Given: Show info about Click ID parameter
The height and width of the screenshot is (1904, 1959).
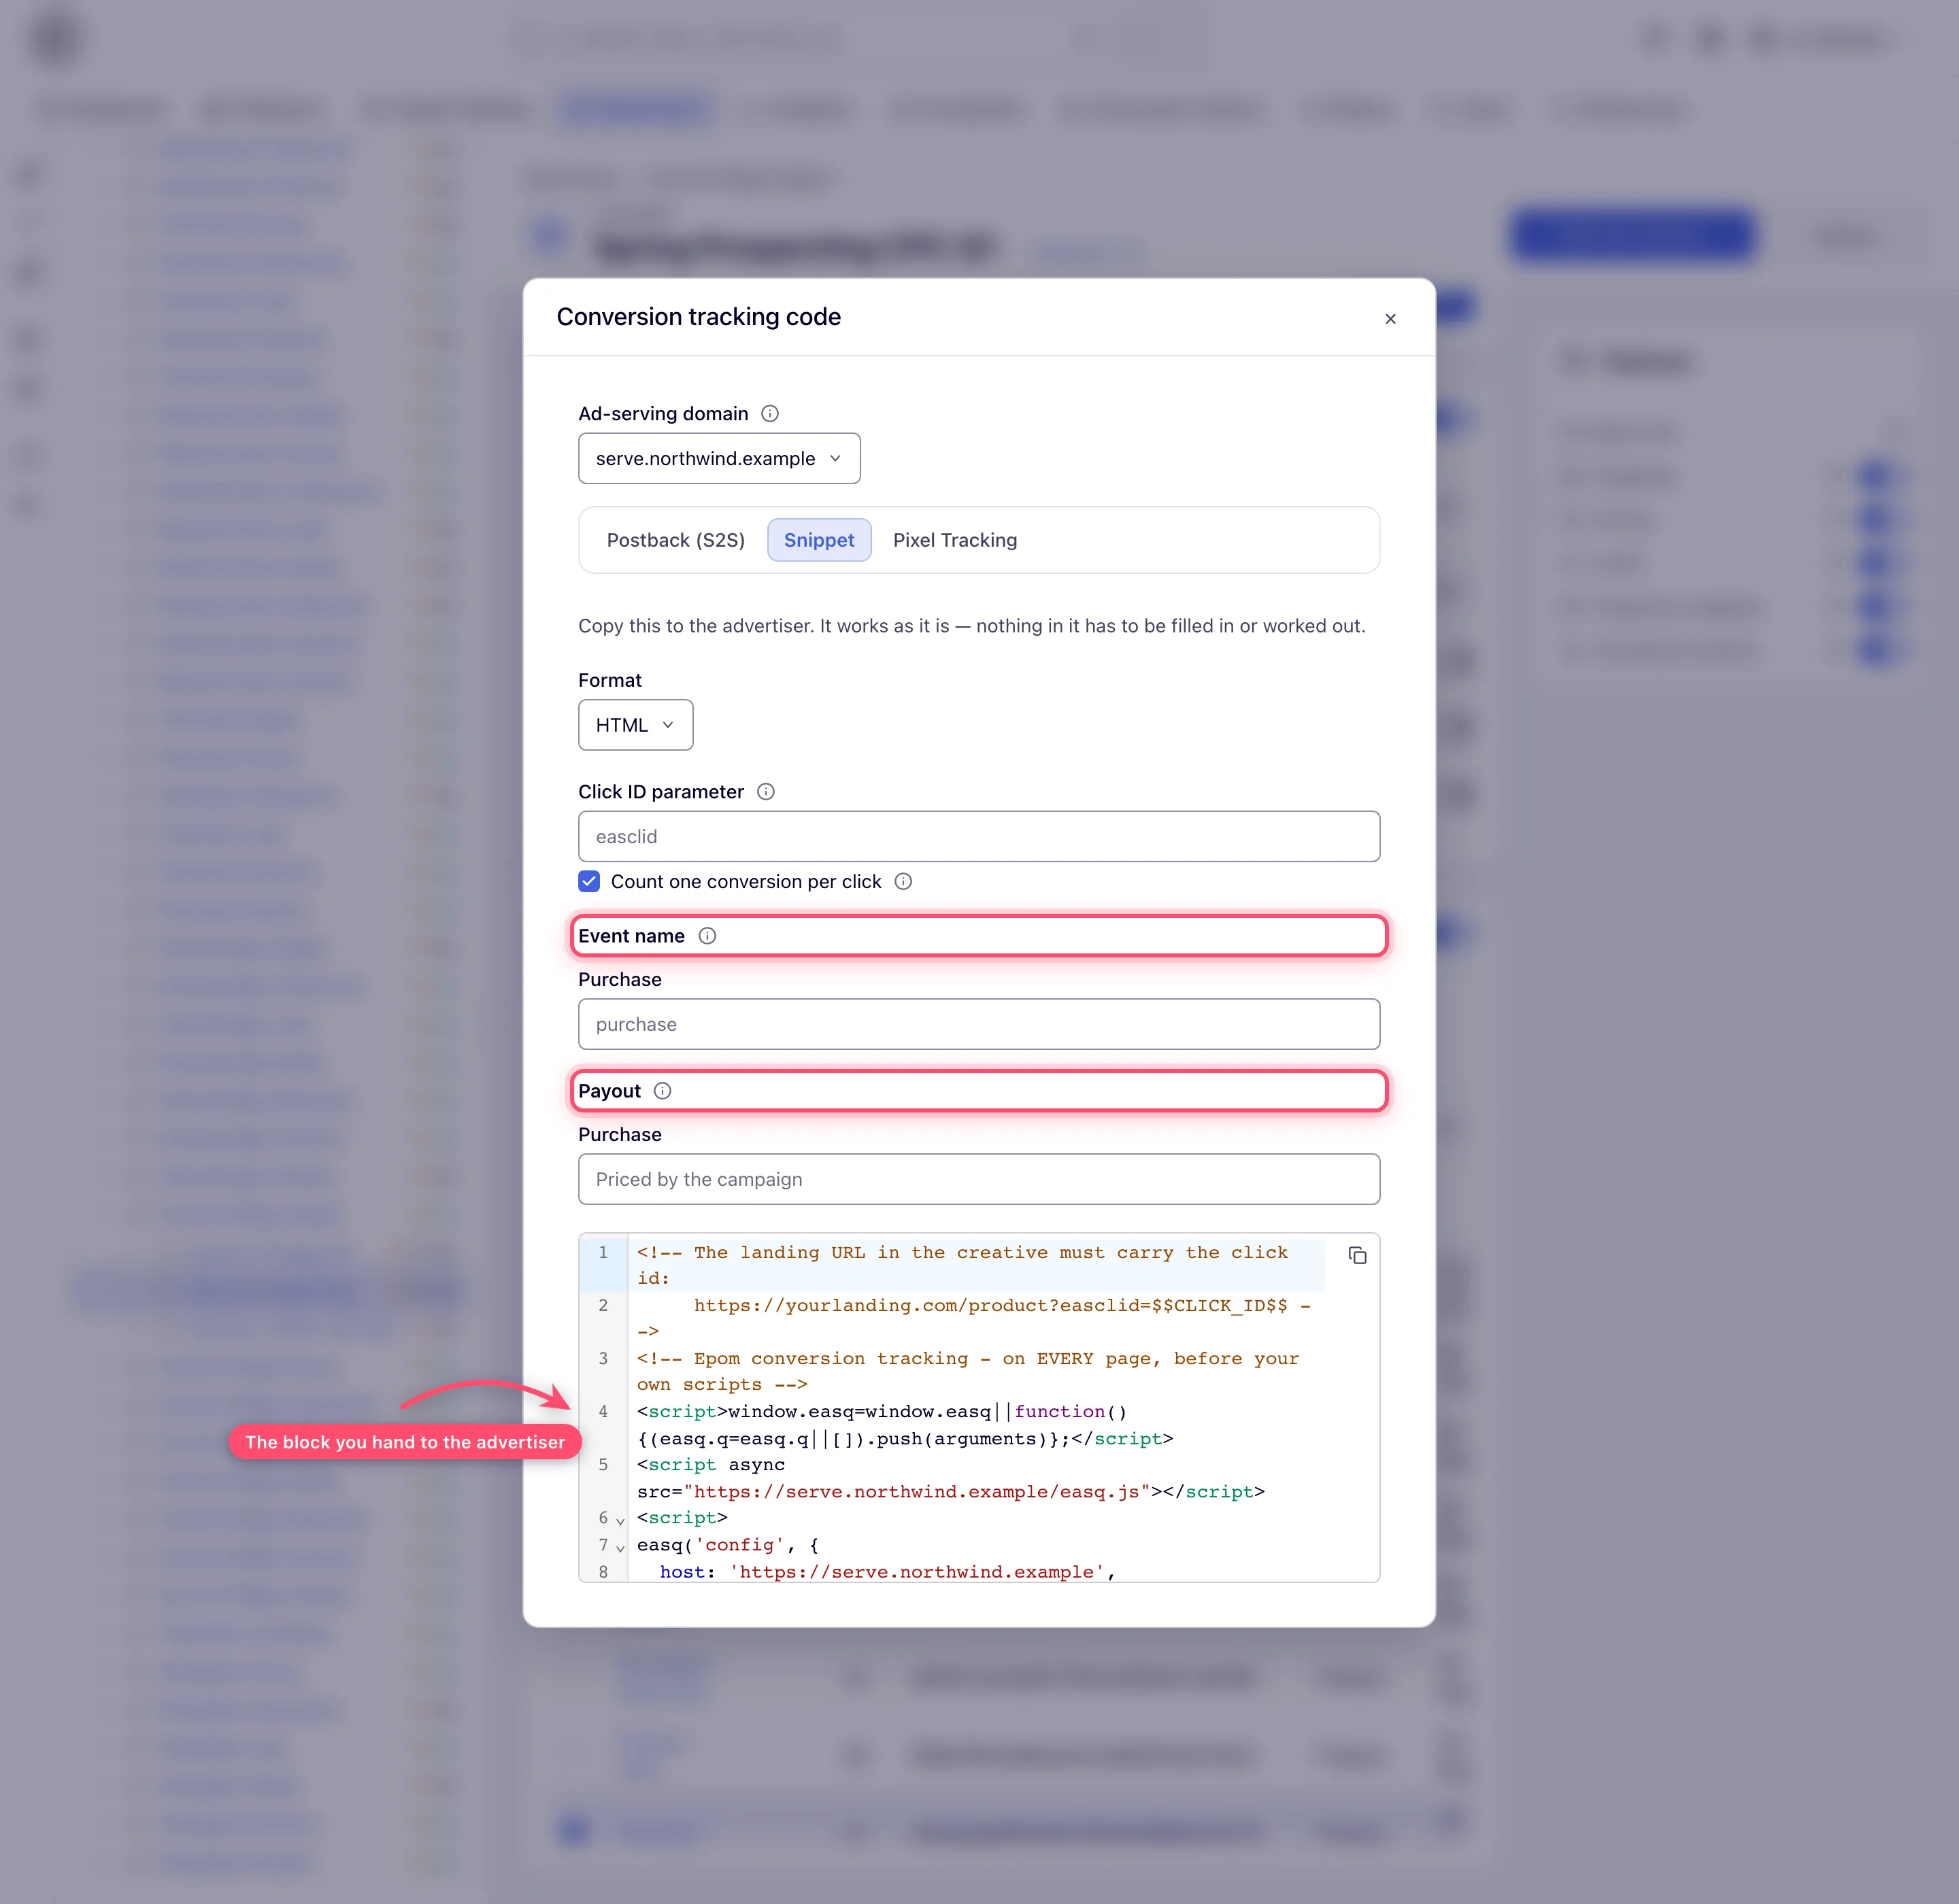Looking at the screenshot, I should pyautogui.click(x=765, y=792).
